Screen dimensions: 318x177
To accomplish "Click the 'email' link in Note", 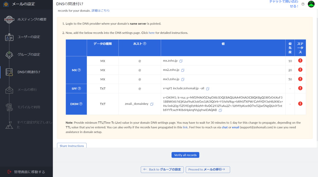I will [236, 127].
